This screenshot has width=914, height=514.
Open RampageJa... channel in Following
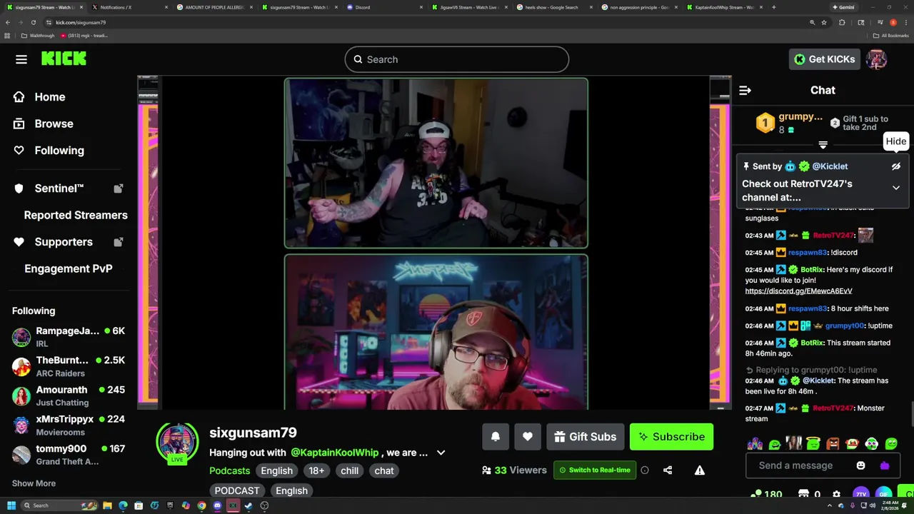[x=69, y=337]
